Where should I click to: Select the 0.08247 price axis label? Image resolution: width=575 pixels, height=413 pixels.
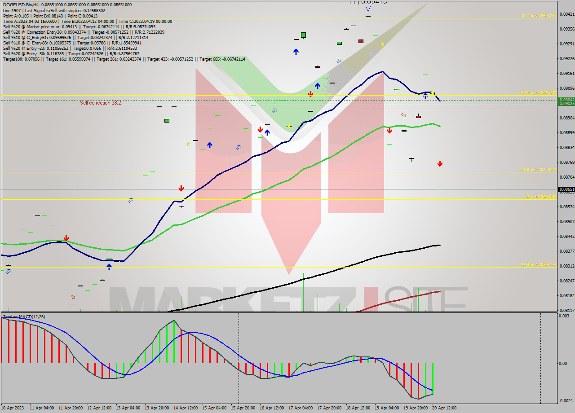[x=568, y=281]
